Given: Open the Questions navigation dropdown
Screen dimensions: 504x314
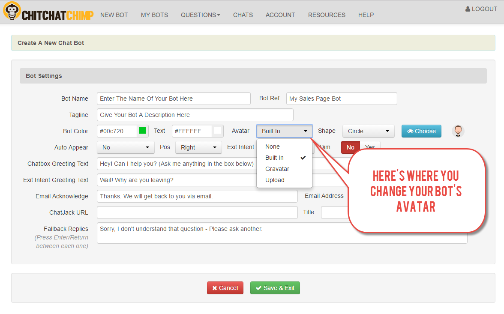Looking at the screenshot, I should click(x=200, y=15).
